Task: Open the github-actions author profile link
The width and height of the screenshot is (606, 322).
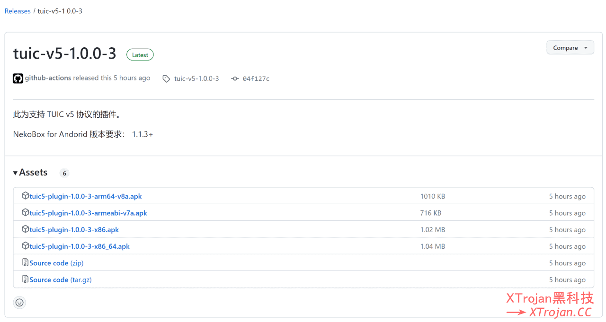Action: [48, 78]
